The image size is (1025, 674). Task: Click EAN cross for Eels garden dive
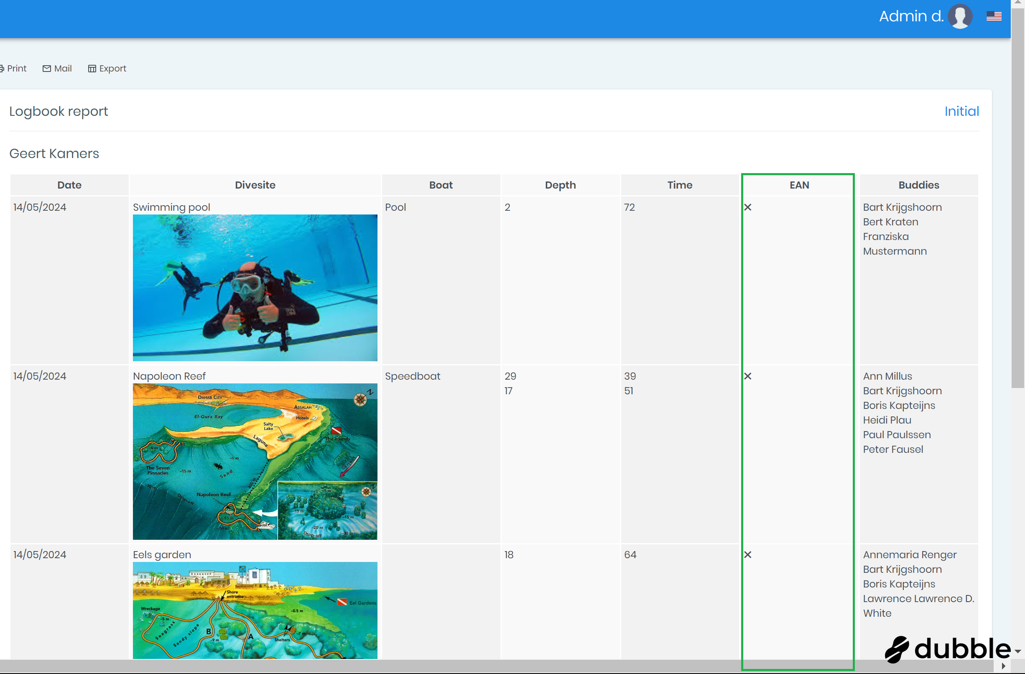point(748,555)
